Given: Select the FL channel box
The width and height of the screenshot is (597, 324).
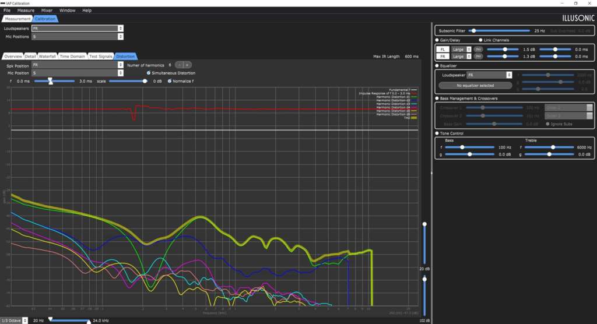Looking at the screenshot, I should [443, 50].
